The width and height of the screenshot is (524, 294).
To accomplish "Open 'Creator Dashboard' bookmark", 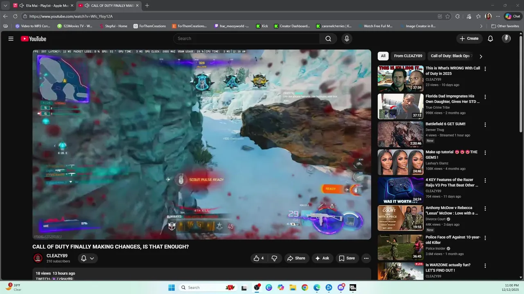I will 292,26.
